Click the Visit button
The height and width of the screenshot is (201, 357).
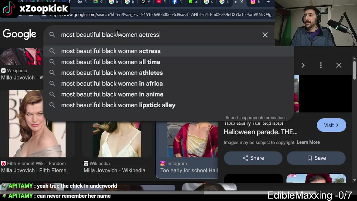pyautogui.click(x=331, y=125)
